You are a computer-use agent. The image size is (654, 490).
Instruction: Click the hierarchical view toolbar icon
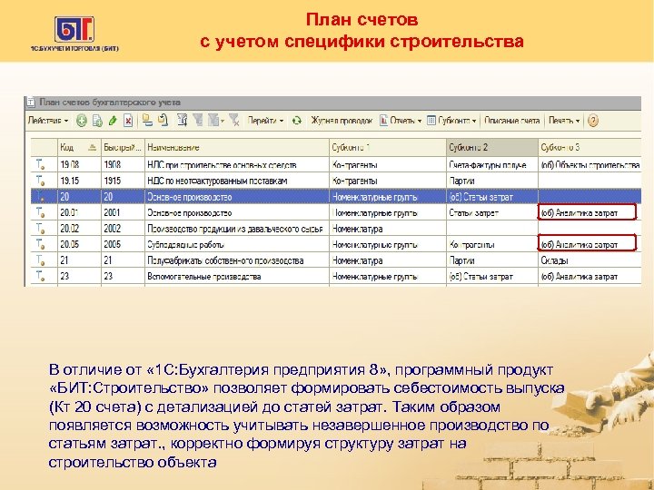tap(147, 121)
